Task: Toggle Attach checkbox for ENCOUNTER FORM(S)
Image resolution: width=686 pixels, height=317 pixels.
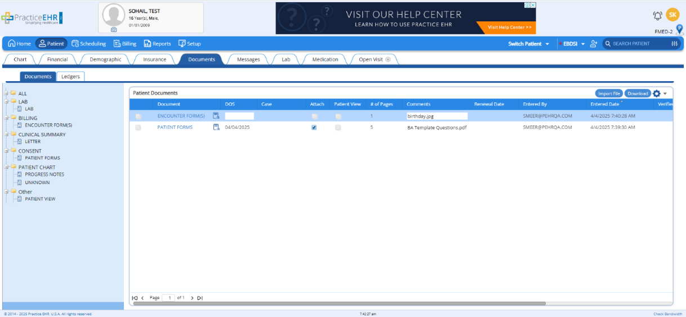Action: (x=314, y=116)
